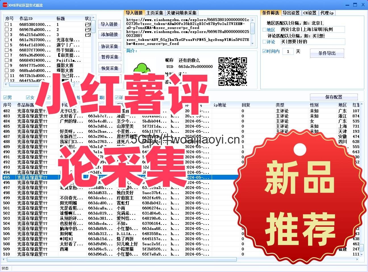
Task: Click comment 西湖 in row 509
Action: tap(64, 249)
